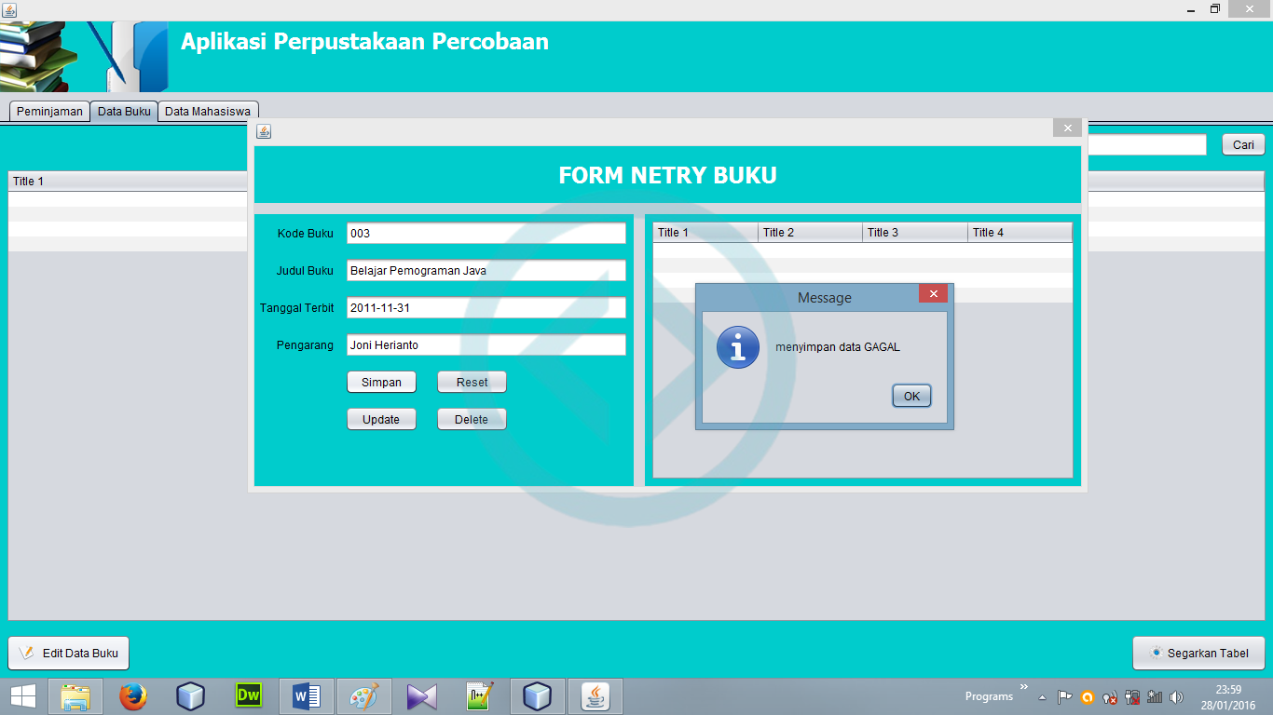This screenshot has width=1273, height=715.
Task: Launch Microsoft Word from the taskbar
Action: pos(307,696)
